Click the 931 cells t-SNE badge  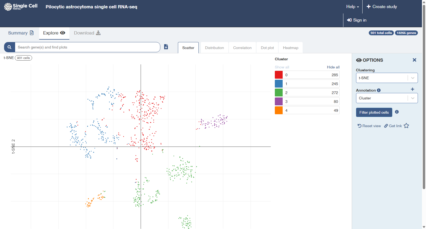23,58
